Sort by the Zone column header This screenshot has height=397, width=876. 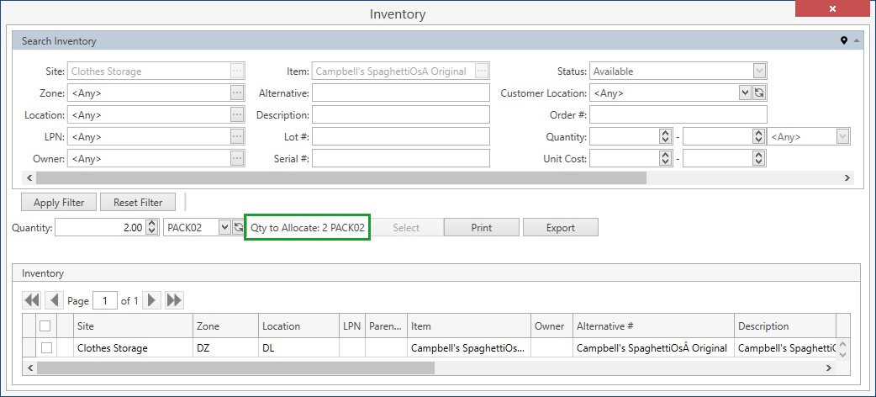coord(225,326)
